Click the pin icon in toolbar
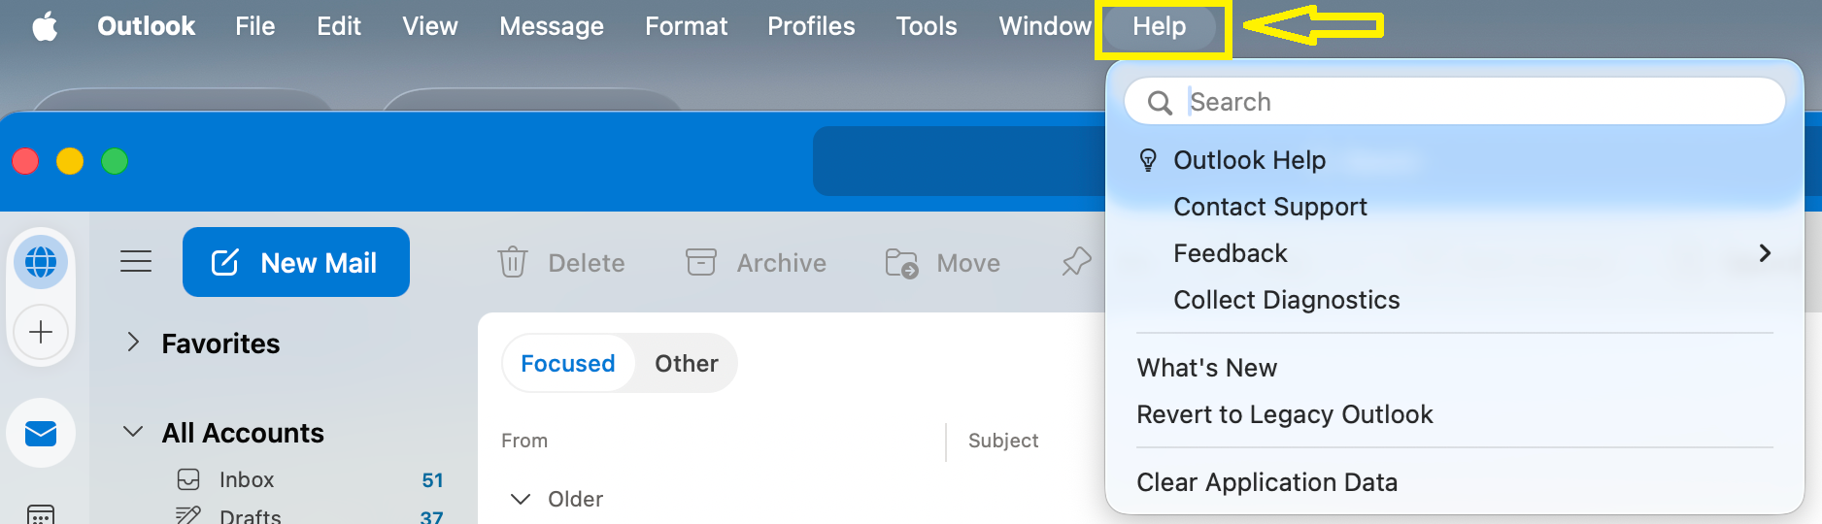 tap(1077, 262)
